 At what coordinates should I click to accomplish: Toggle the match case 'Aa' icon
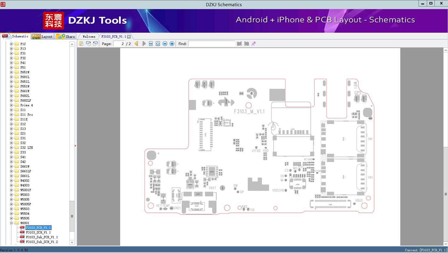tap(253, 44)
